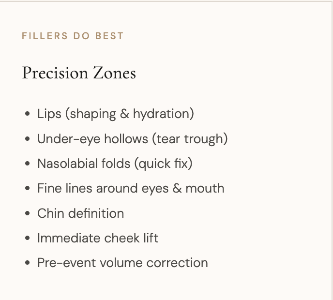Click the "Under-eye hollows" list item
Image resolution: width=333 pixels, height=300 pixels.
point(92,139)
